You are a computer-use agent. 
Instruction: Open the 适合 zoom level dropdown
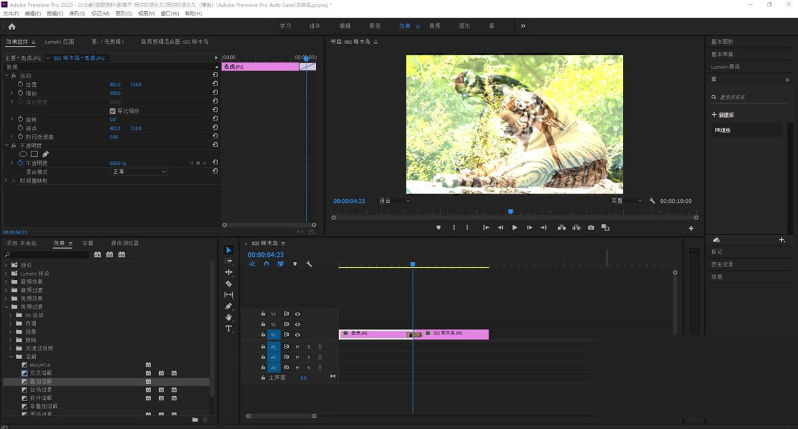point(394,201)
